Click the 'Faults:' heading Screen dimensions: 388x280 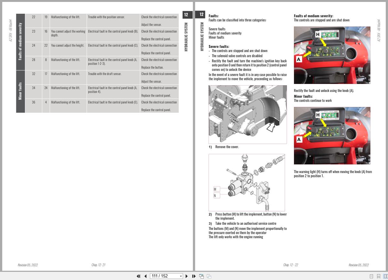click(x=214, y=16)
